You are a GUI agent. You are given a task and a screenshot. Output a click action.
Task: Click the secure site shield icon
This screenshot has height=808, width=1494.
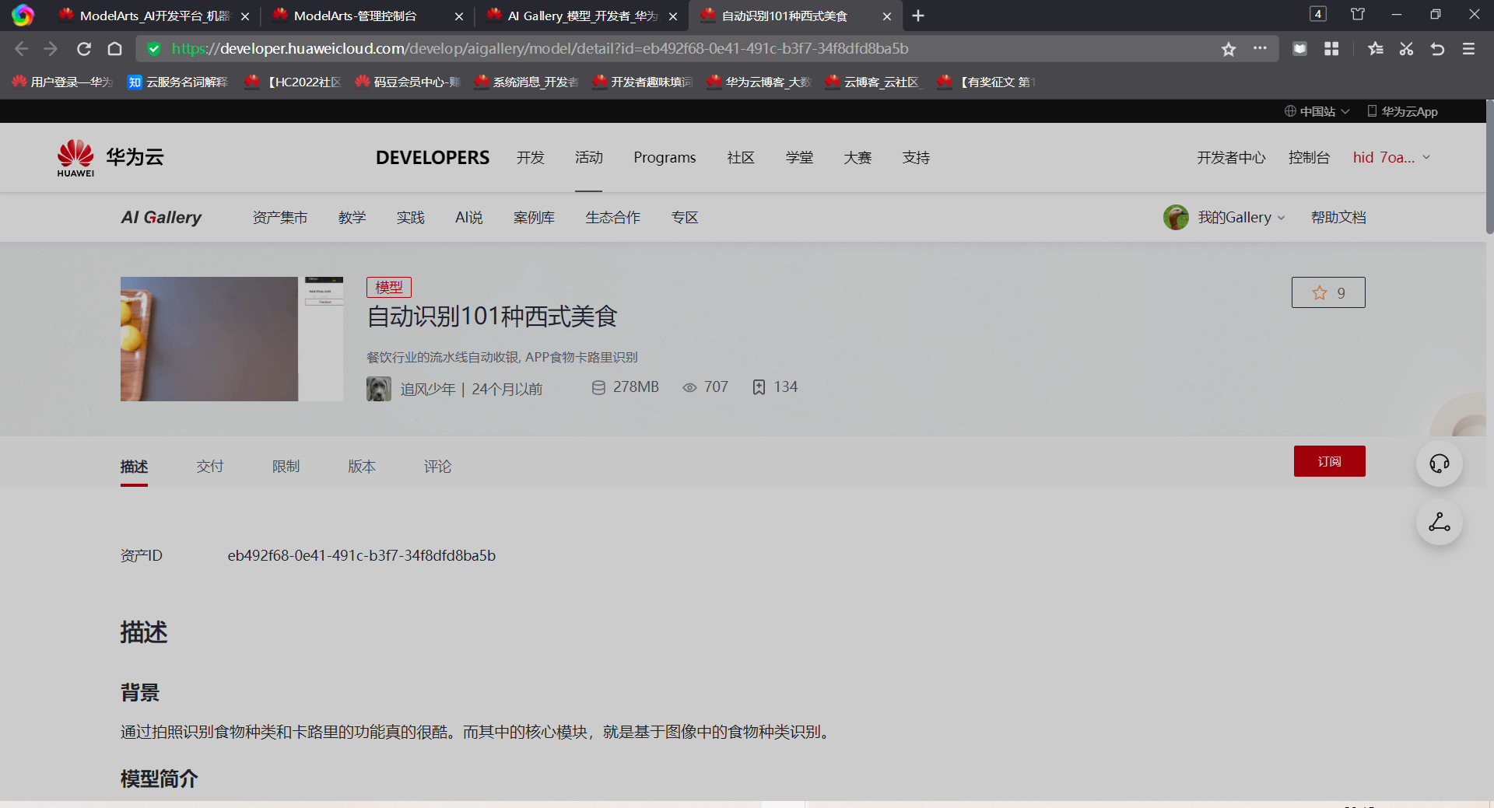click(x=154, y=49)
